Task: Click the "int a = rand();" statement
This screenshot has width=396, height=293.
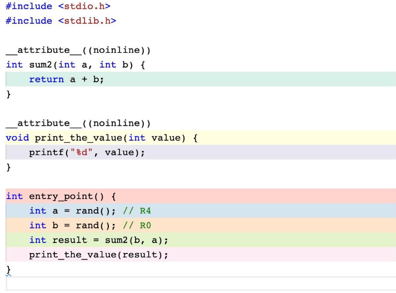Action: tap(73, 211)
